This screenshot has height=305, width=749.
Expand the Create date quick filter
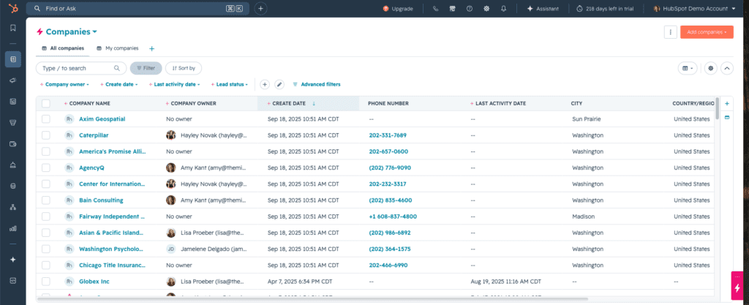(119, 85)
